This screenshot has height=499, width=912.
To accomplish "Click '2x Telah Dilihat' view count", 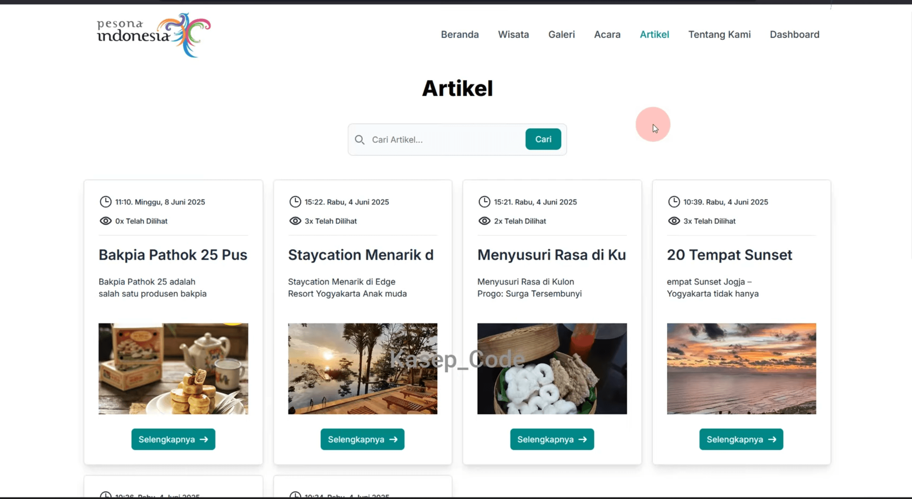I will point(520,221).
